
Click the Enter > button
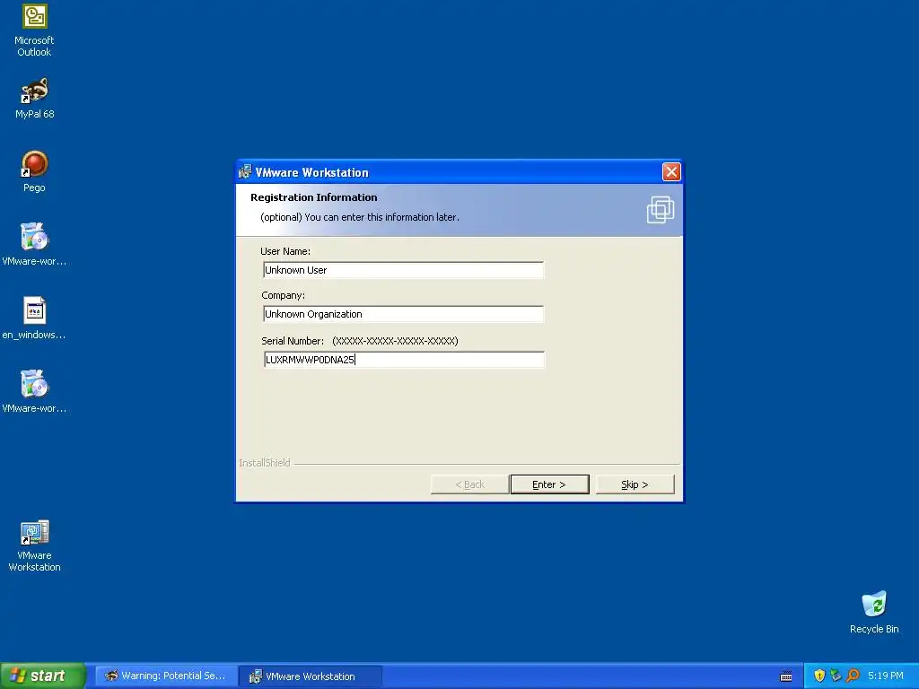(550, 484)
